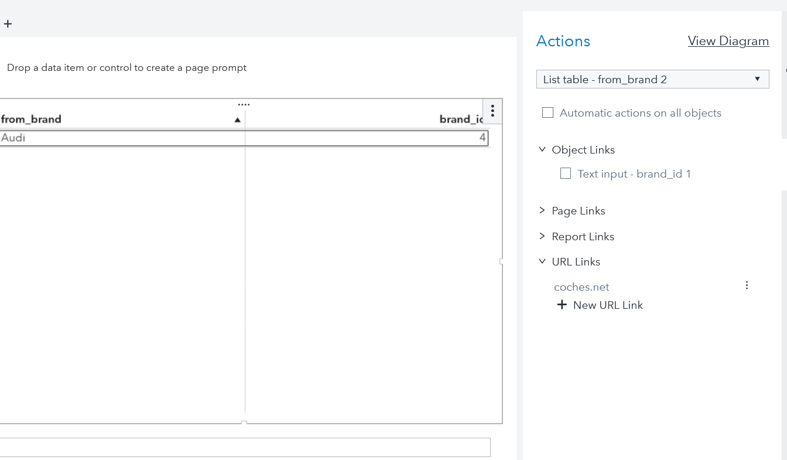787x460 pixels.
Task: Collapse the Object Links section
Action: pos(542,149)
